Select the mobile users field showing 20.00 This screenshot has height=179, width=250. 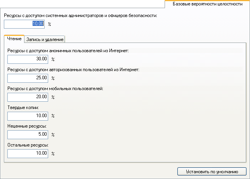click(28, 97)
